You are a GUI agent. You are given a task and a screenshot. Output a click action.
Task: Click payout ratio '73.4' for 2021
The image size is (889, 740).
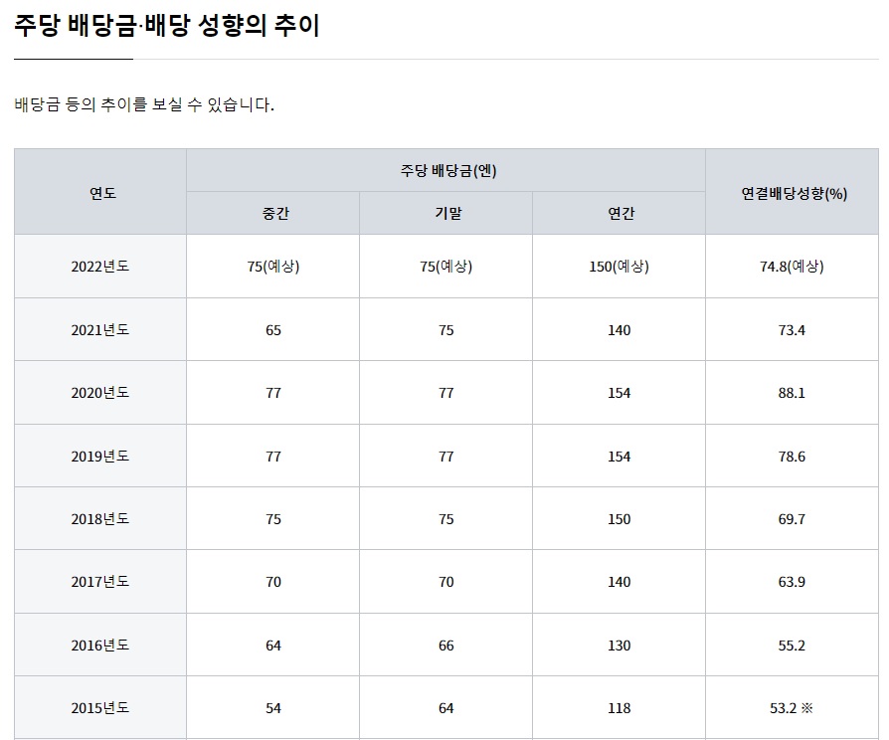(x=792, y=330)
